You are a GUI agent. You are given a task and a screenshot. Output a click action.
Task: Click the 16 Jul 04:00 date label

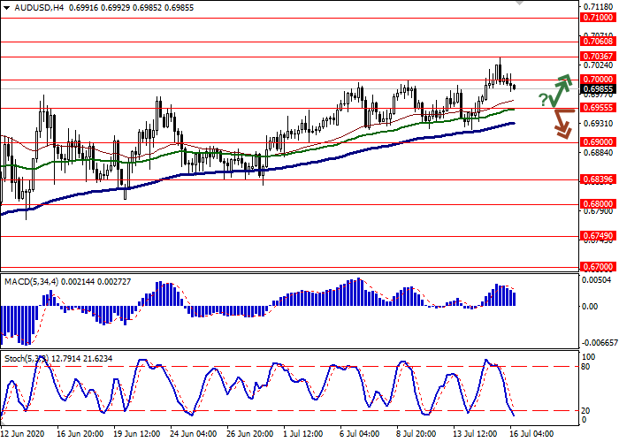click(x=531, y=435)
